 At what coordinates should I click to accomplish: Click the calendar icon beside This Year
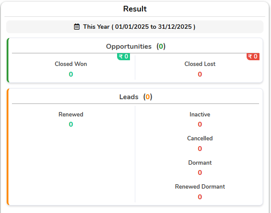[x=77, y=27]
